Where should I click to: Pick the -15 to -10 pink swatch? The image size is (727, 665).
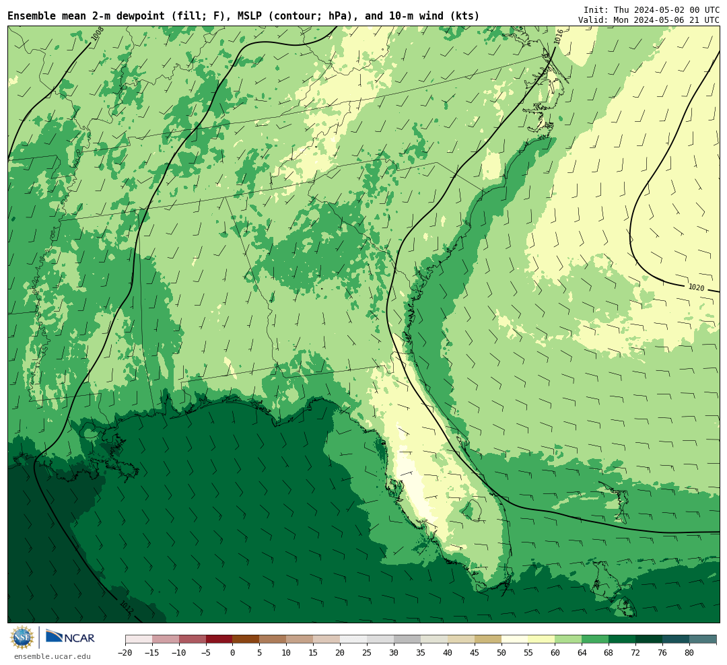(166, 639)
